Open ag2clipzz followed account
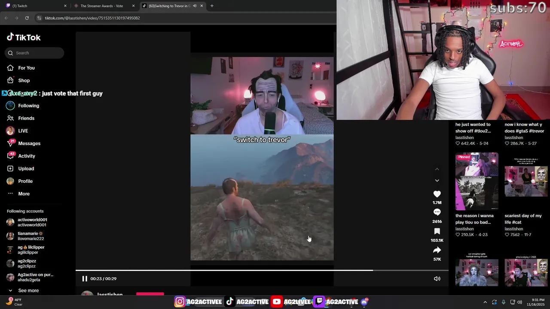This screenshot has width=550, height=309. coord(21,264)
